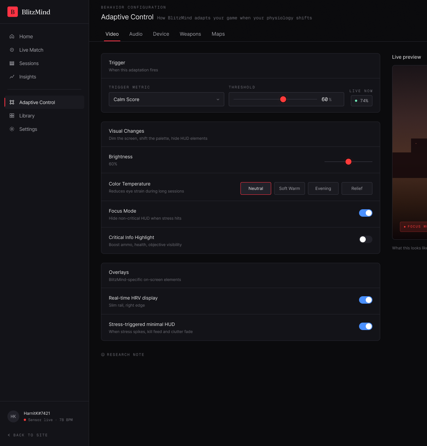Click the Insights chart-line icon
This screenshot has height=446, width=427.
[12, 77]
